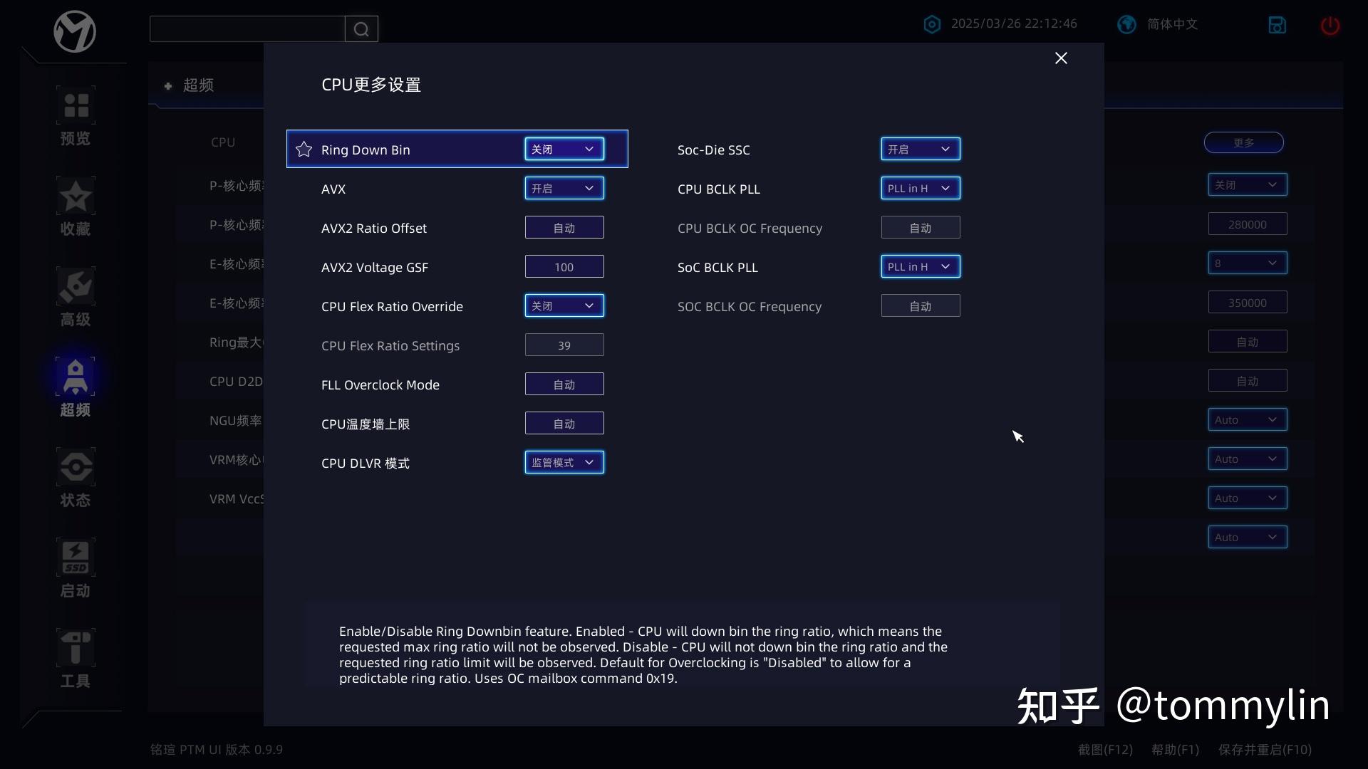Open the 收藏 favorites sidebar icon
The height and width of the screenshot is (769, 1368).
(76, 197)
